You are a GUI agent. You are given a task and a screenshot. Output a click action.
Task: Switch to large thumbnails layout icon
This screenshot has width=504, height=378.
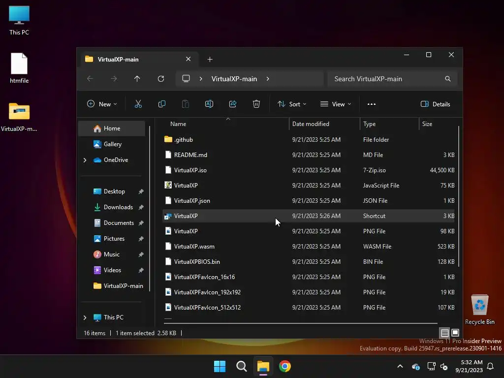[455, 333]
